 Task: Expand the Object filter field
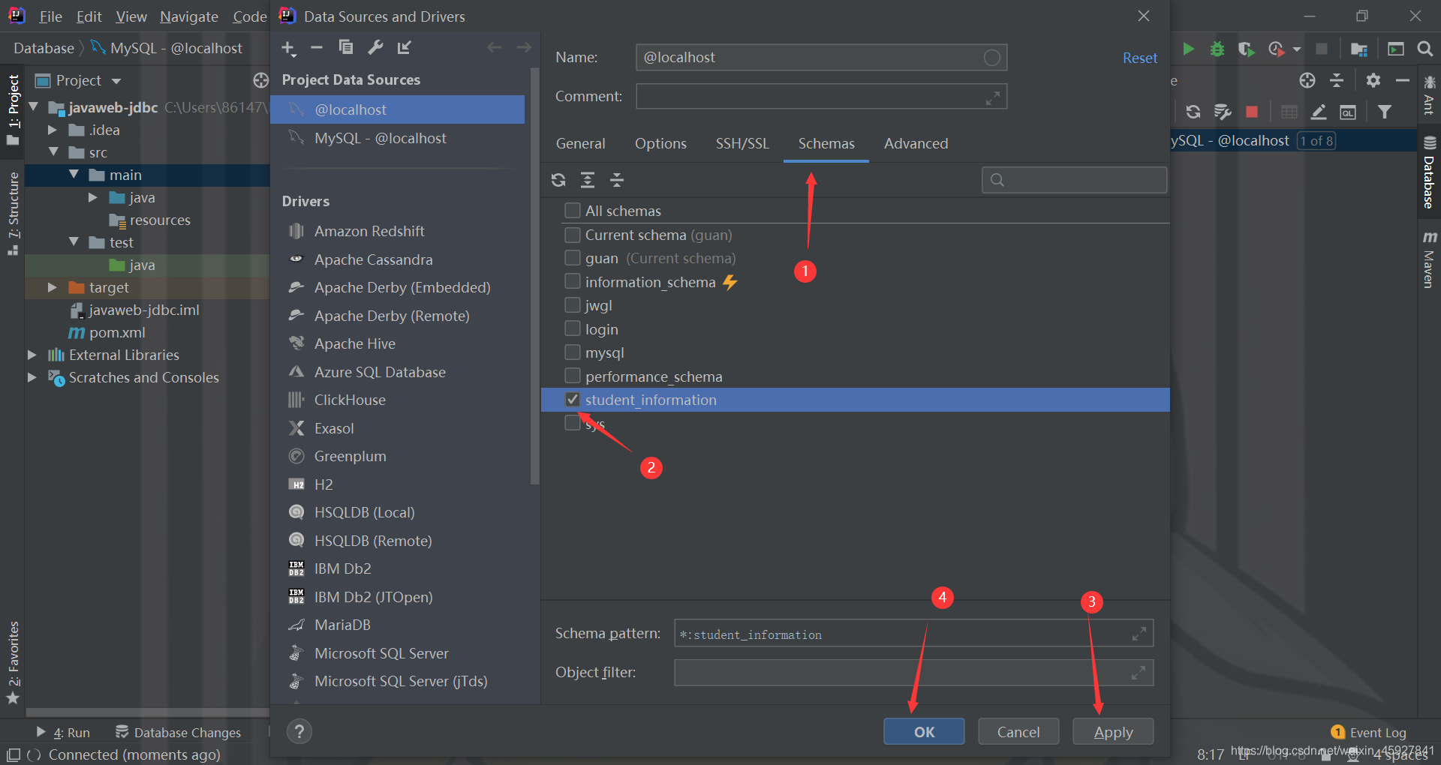[1139, 673]
